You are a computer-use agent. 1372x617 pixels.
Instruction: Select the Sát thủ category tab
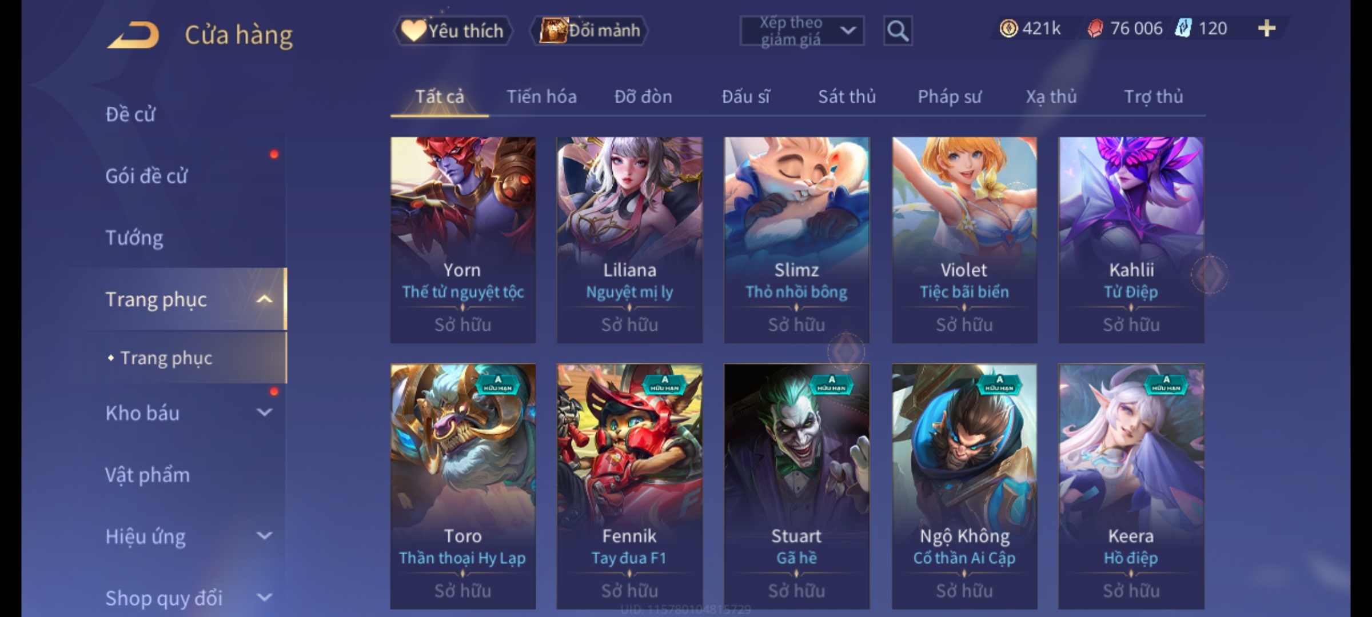[x=847, y=97]
